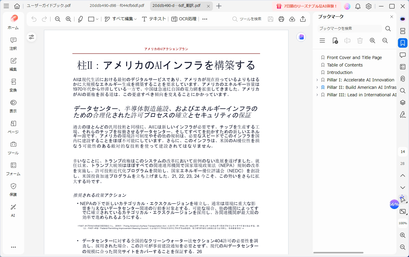The image size is (409, 257).
Task: Run OCR処理 on the document
Action: (184, 19)
